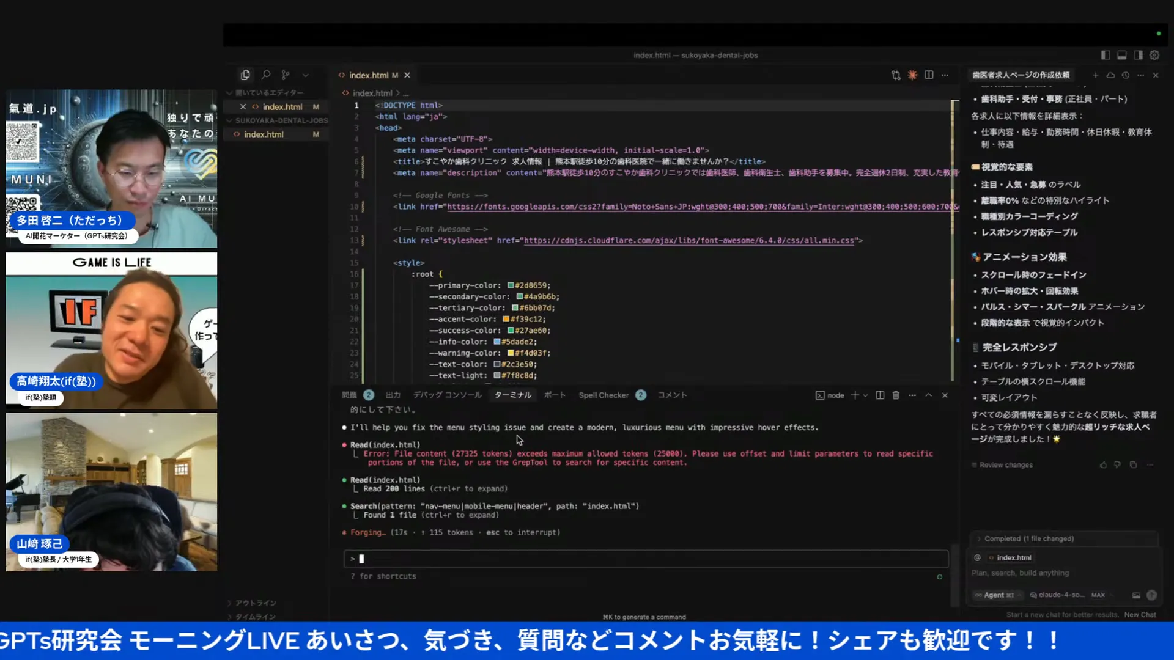The width and height of the screenshot is (1174, 660).
Task: Toggle bottom panel layout icon
Action: (x=1122, y=55)
